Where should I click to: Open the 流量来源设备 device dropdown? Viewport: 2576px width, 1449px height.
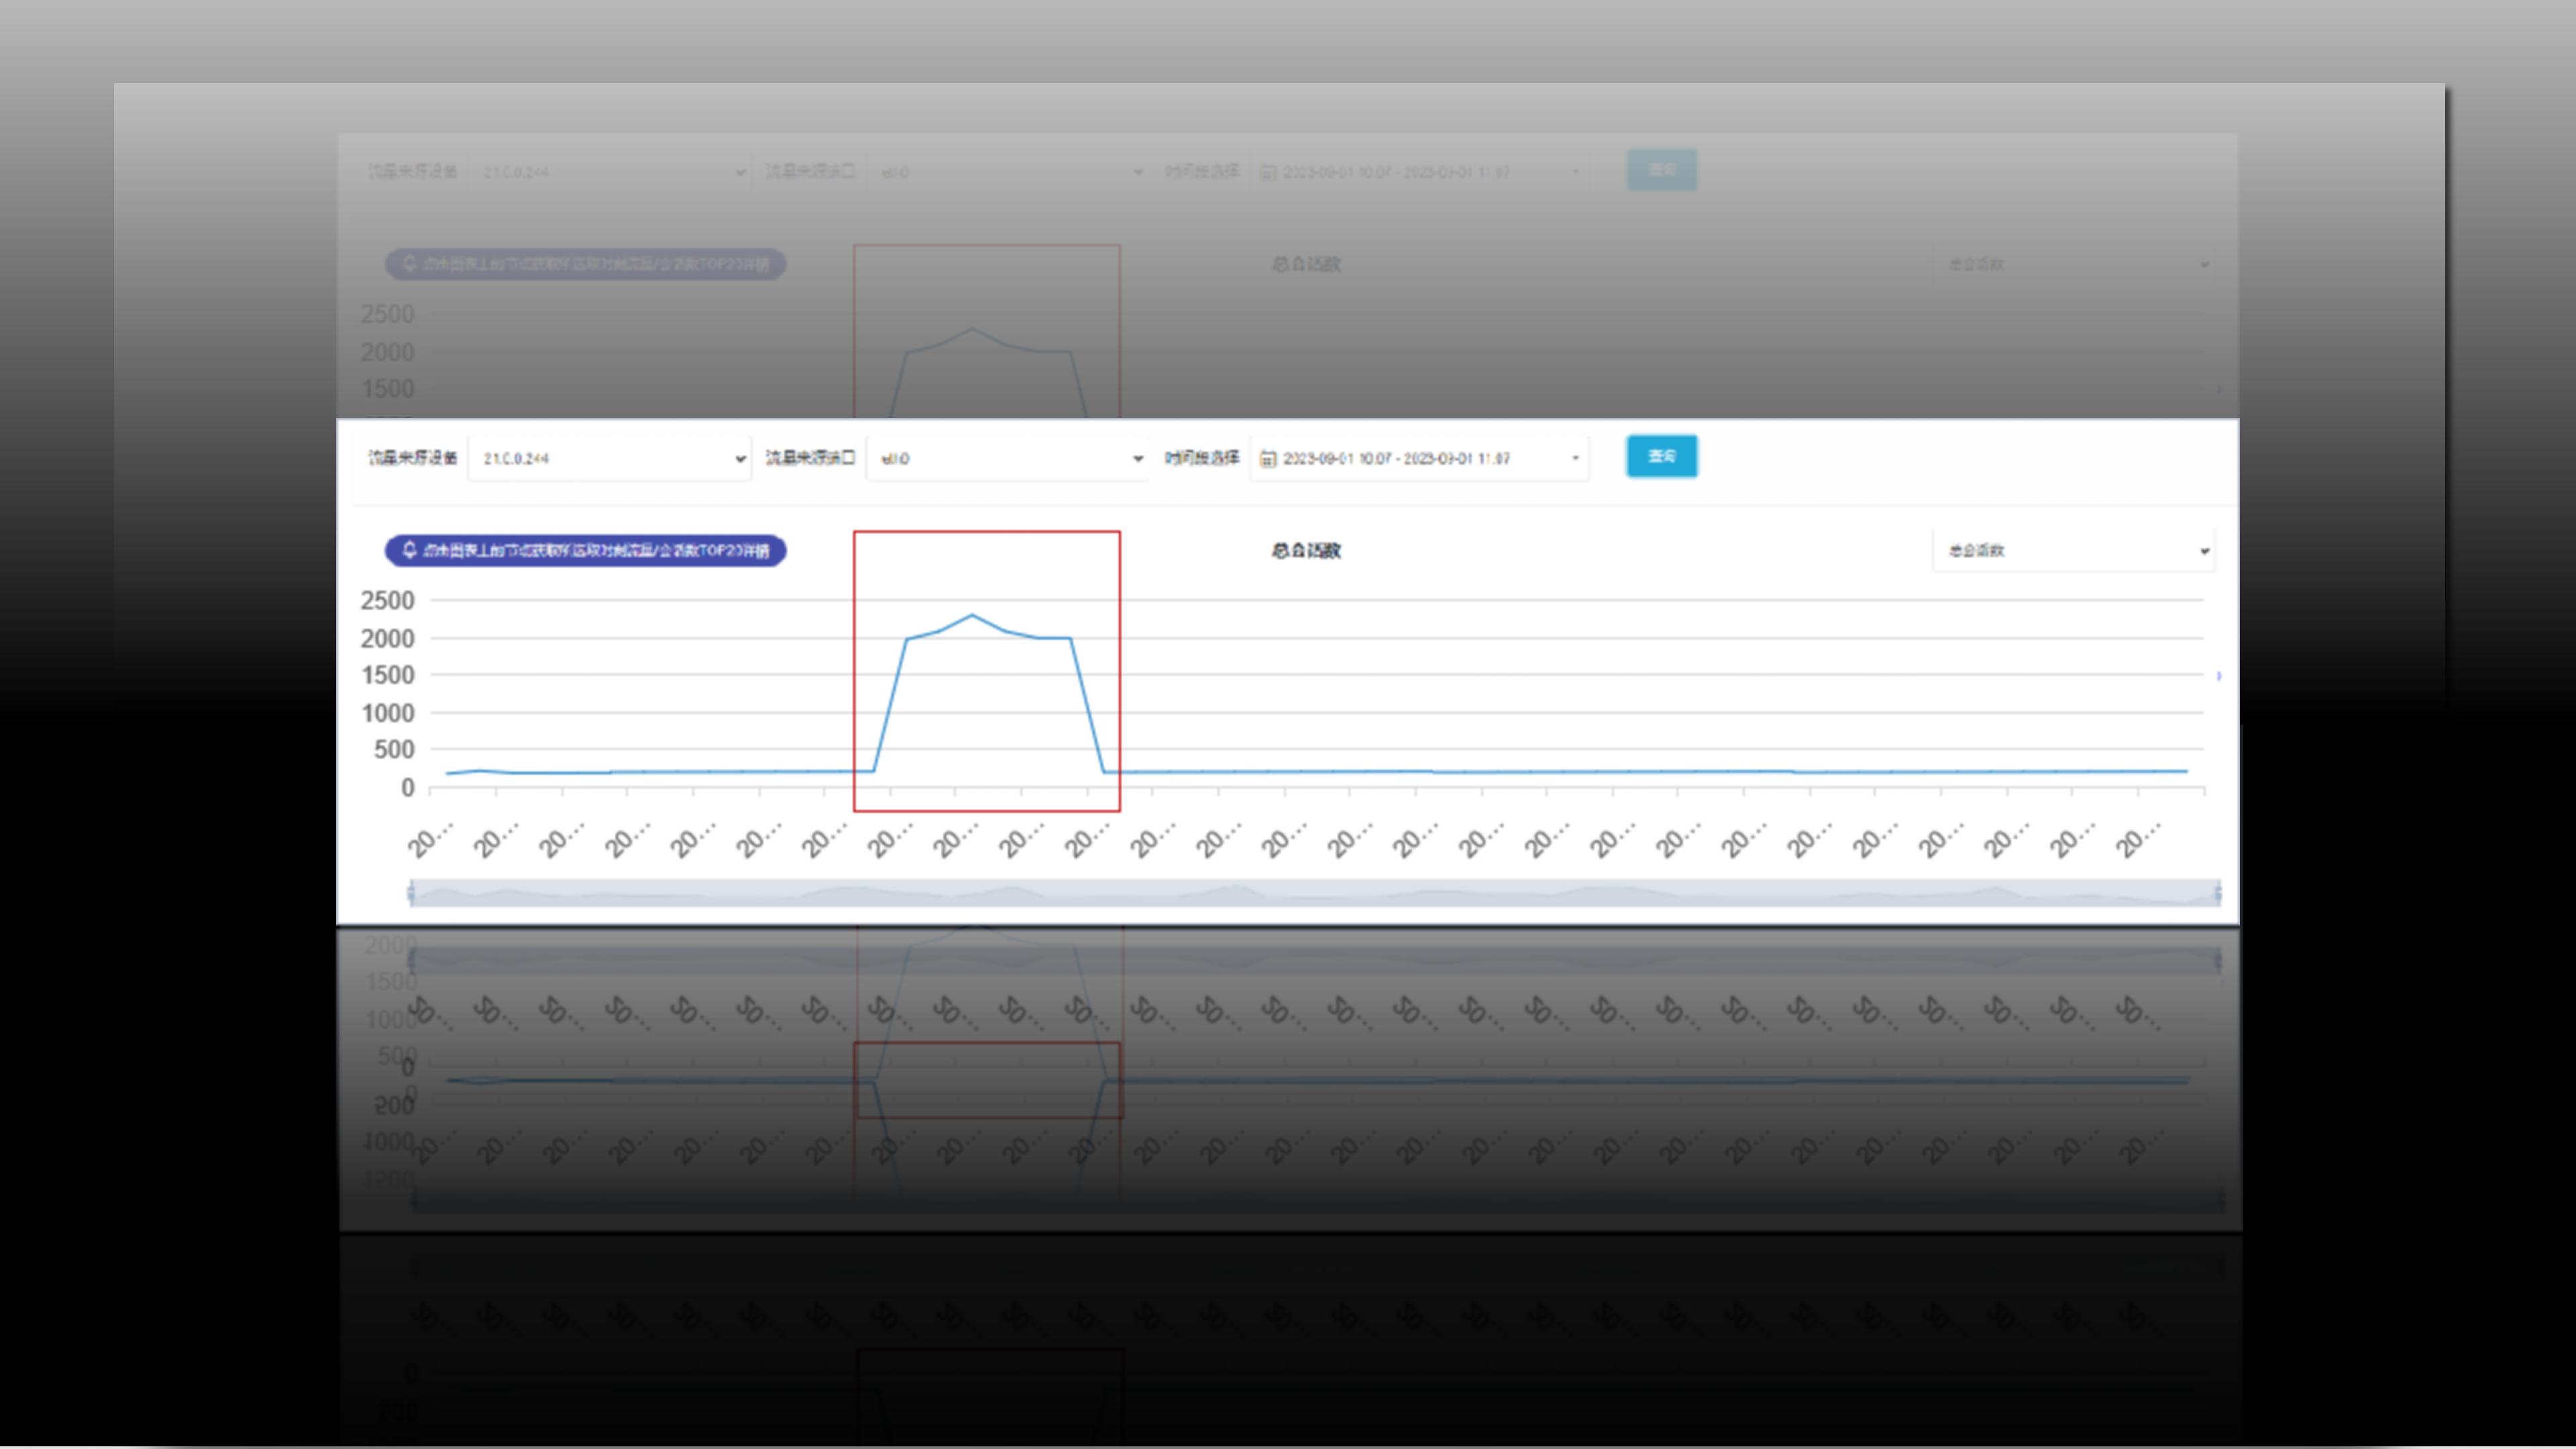pyautogui.click(x=609, y=458)
